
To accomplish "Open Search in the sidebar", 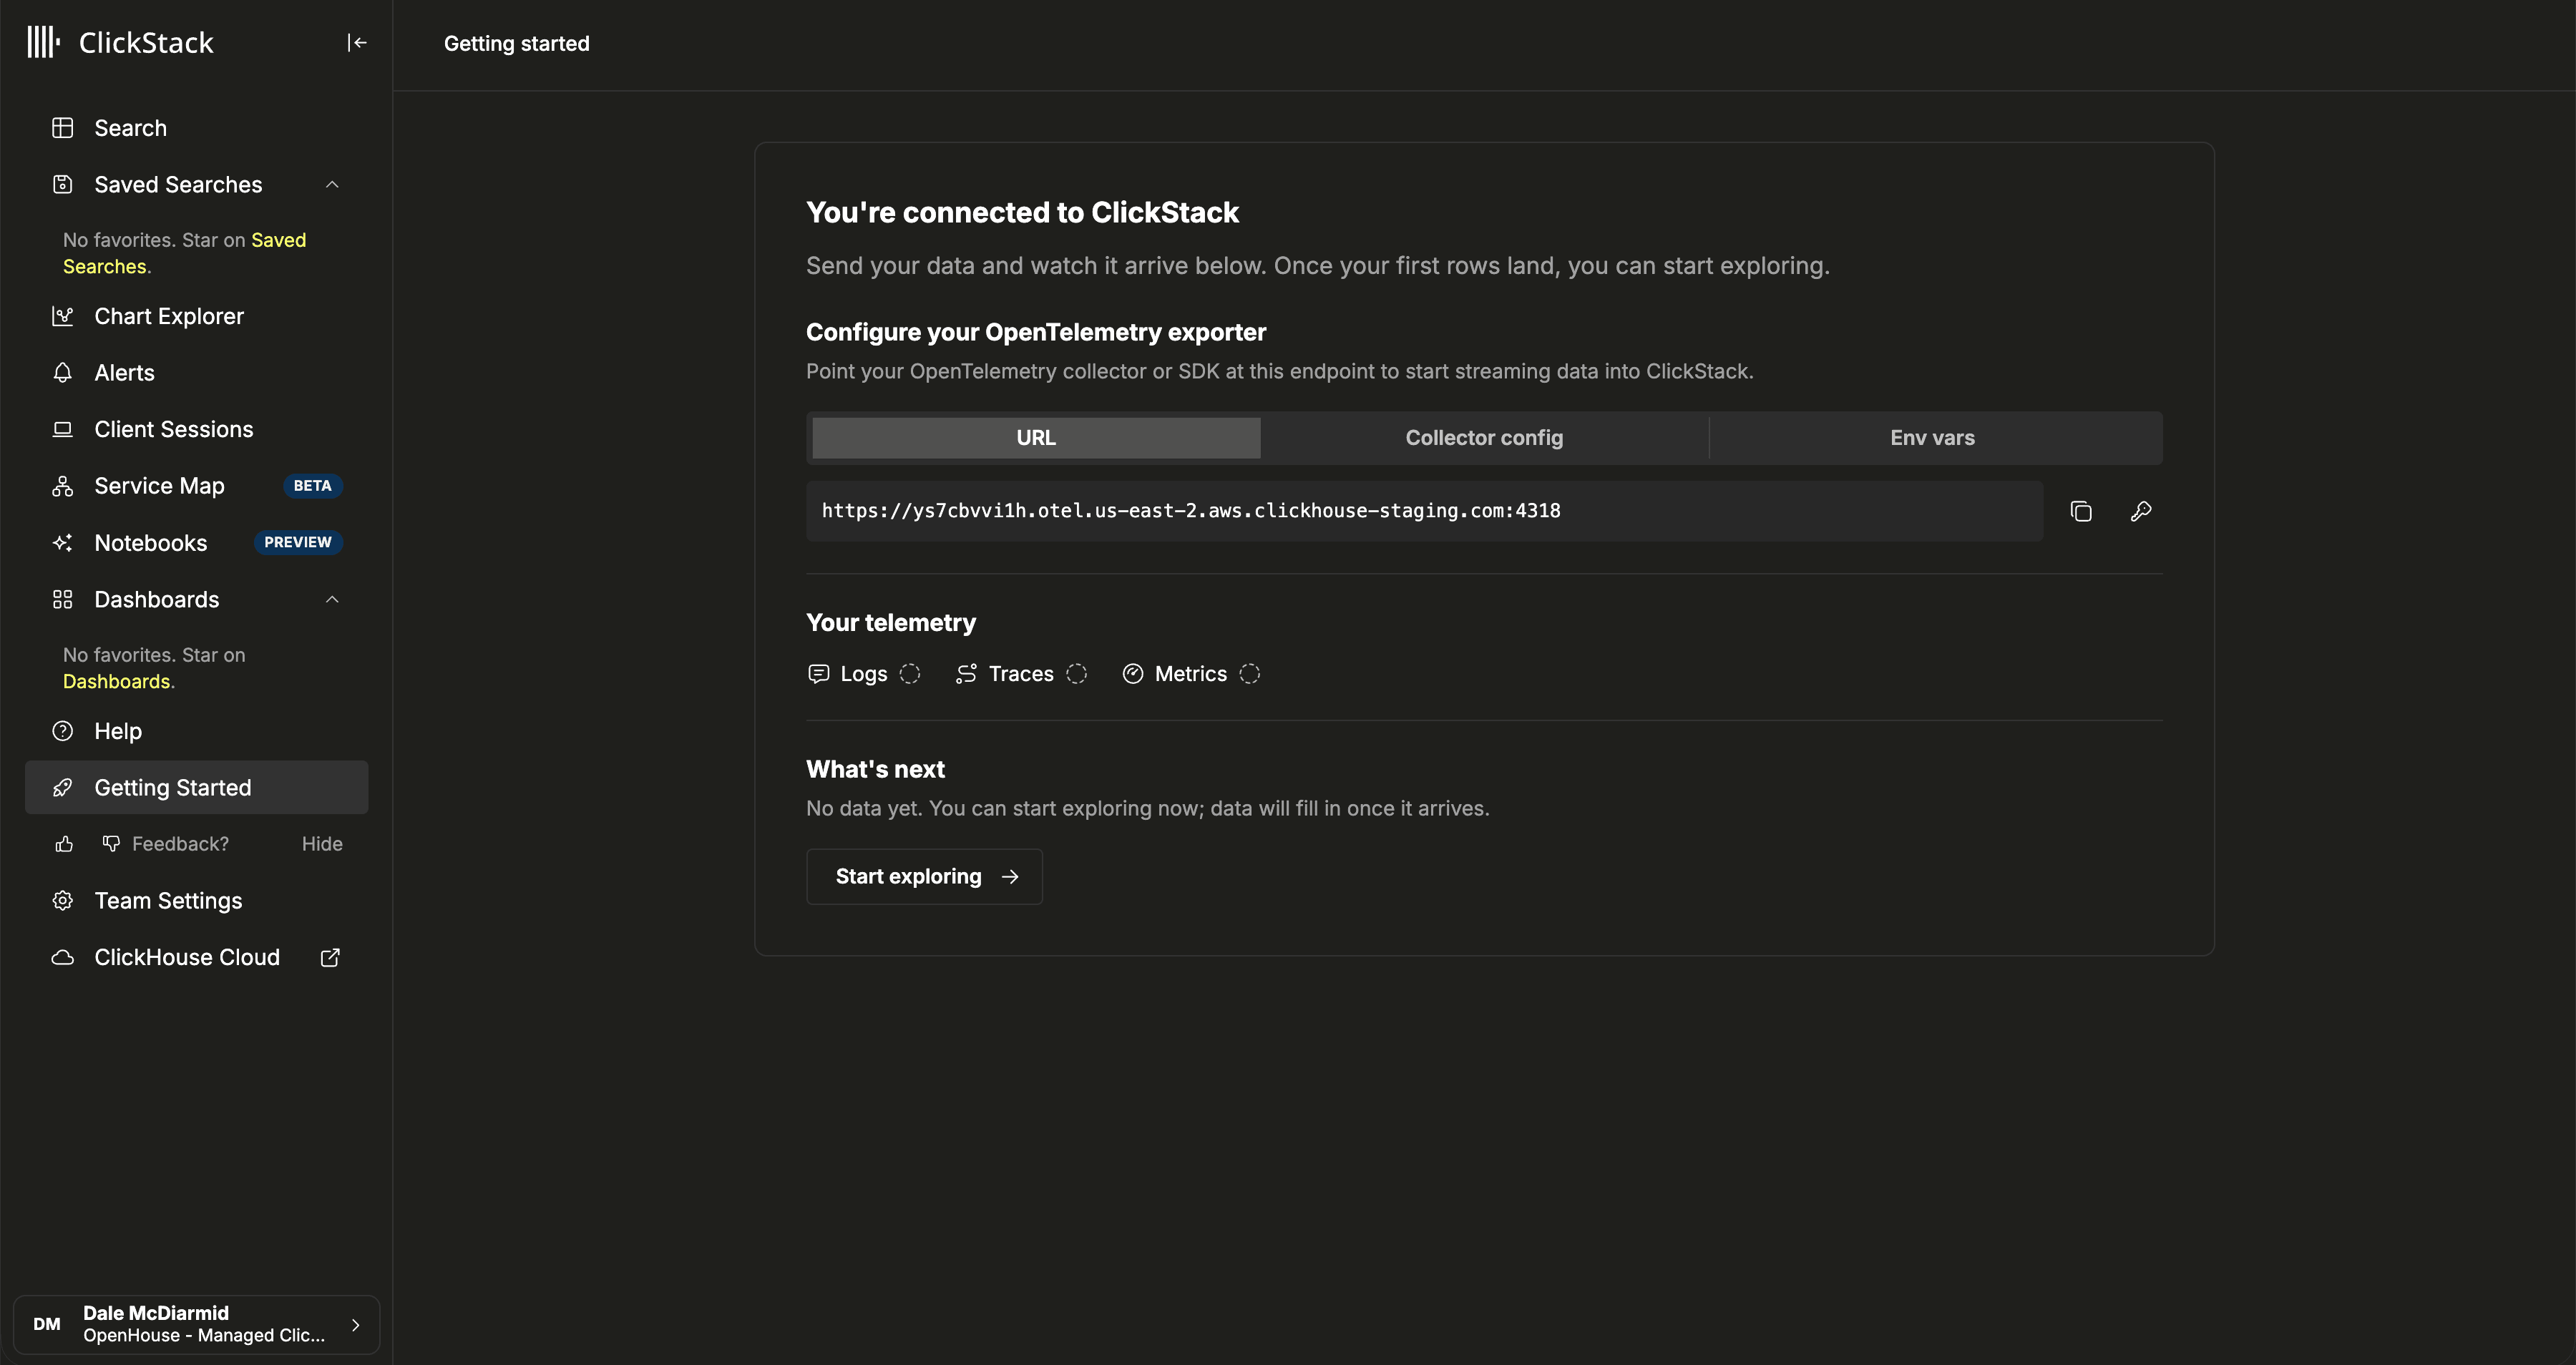I will click(197, 128).
